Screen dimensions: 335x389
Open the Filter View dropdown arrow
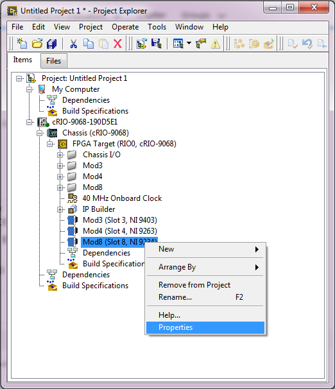click(x=189, y=44)
